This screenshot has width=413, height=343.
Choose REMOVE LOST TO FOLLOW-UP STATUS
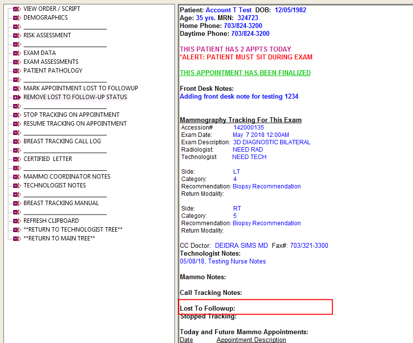75,97
